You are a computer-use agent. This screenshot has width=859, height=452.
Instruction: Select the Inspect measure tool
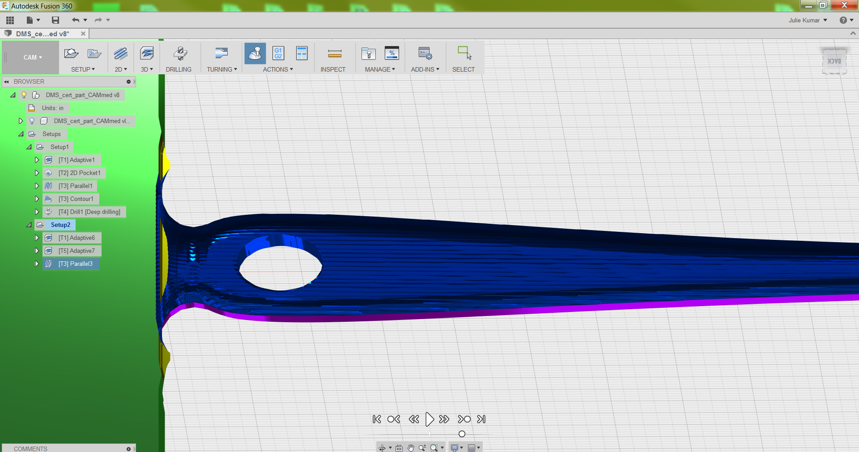coord(335,54)
